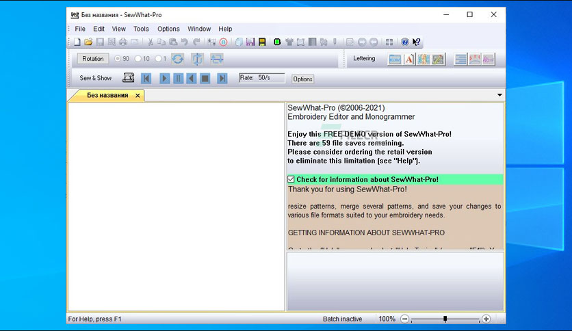The image size is (572, 331).
Task: Click the yellow and black diskette icon
Action: [262, 42]
